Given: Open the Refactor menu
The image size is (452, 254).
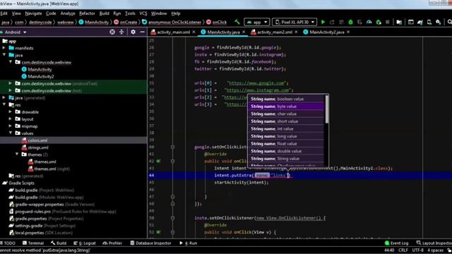Looking at the screenshot, I should point(87,13).
